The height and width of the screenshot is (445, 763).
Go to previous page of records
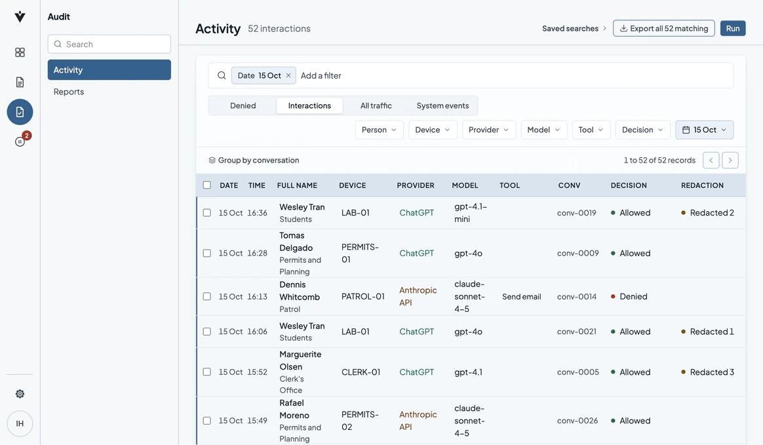pos(711,161)
